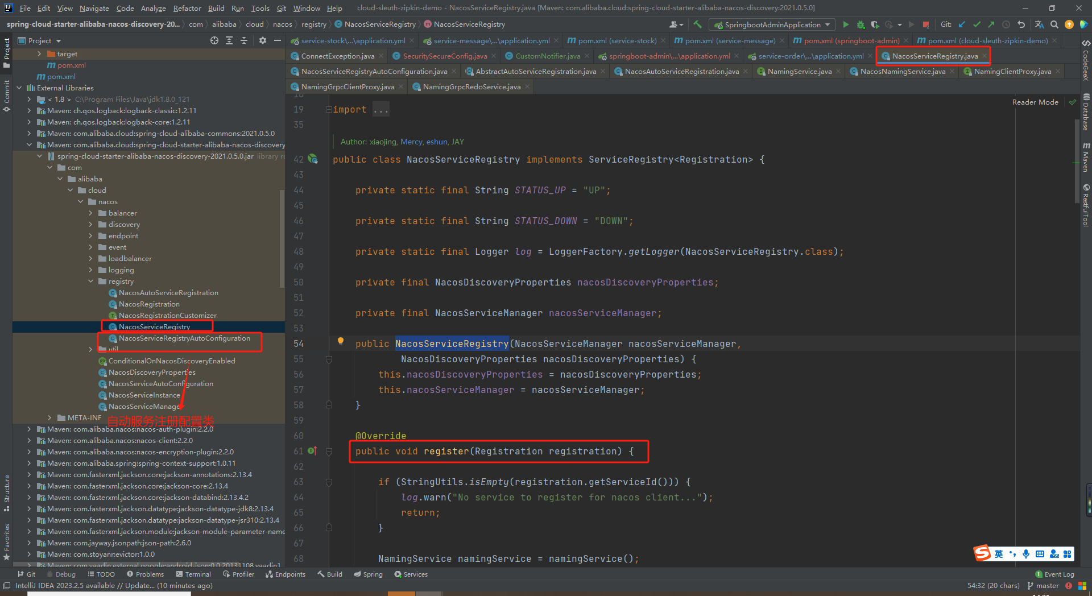Stop the running process with the red square
Screen dimensions: 1092x596
point(926,24)
